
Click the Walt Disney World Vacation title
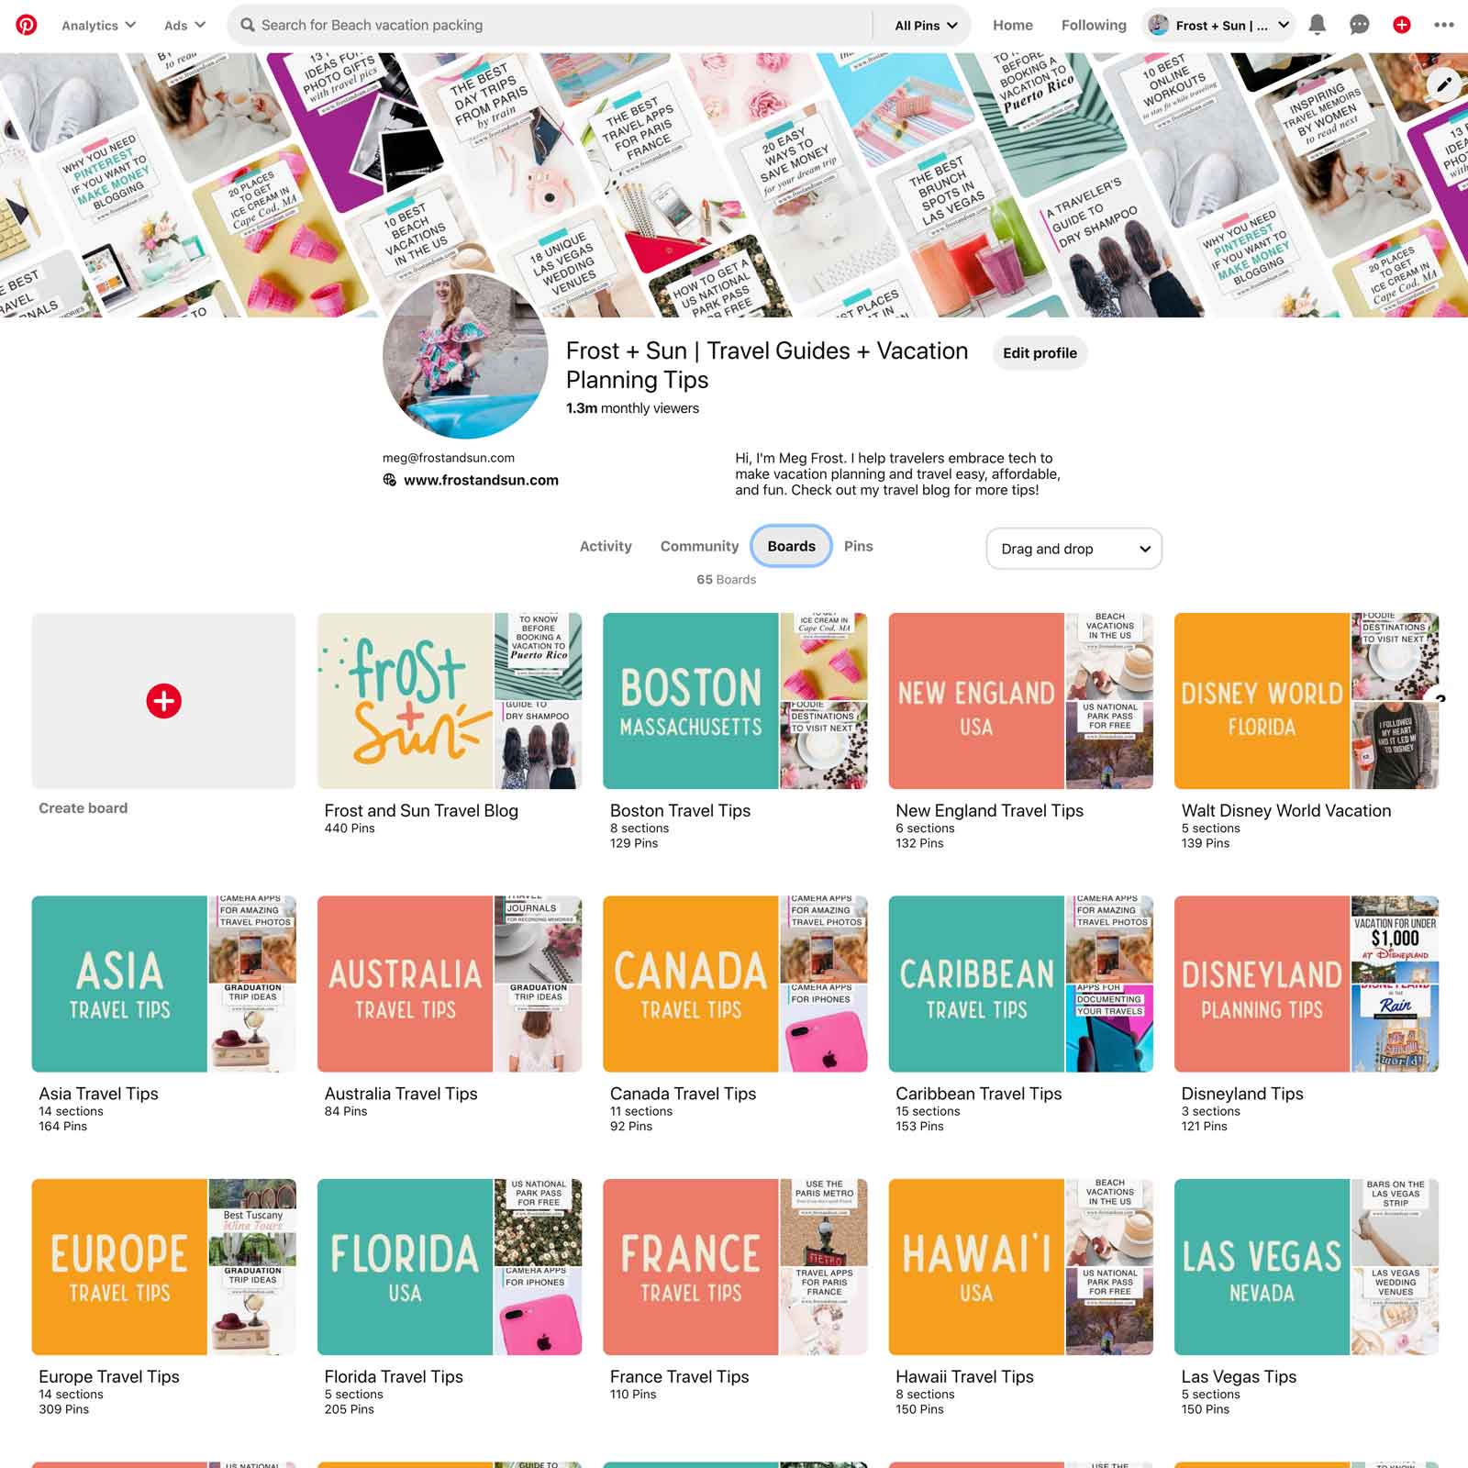(x=1286, y=810)
